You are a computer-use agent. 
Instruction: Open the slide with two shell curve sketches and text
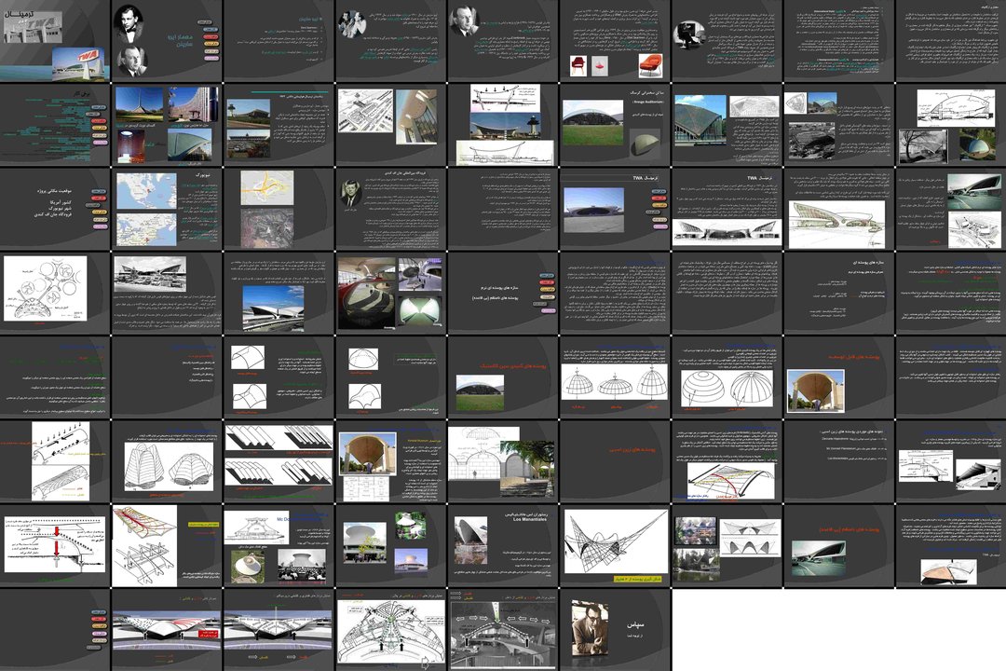[279, 377]
